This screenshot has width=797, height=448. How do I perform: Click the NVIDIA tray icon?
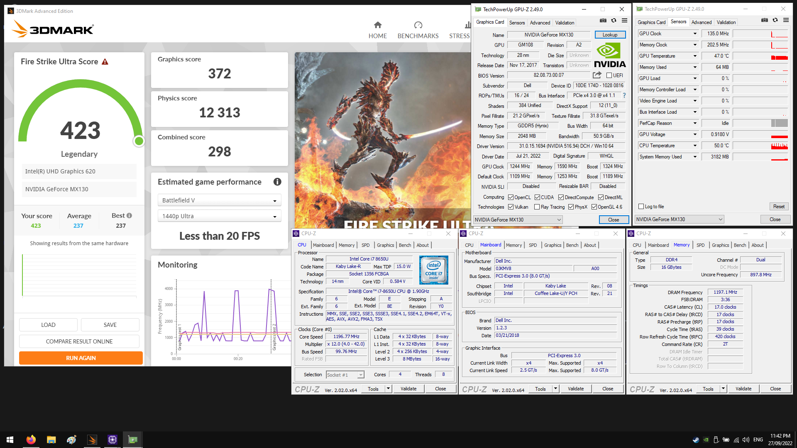[x=706, y=440]
